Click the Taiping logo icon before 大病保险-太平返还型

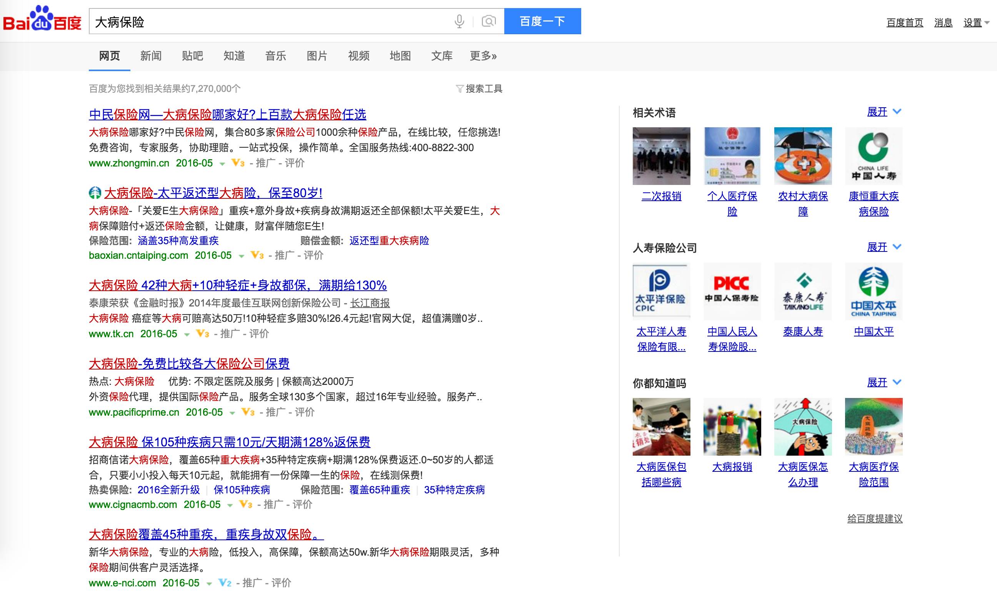click(x=95, y=193)
